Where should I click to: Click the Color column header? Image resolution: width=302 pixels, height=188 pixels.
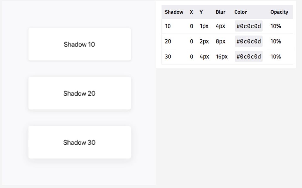tap(241, 12)
